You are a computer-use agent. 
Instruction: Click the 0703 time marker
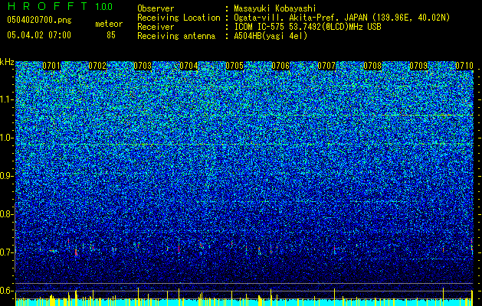click(143, 66)
